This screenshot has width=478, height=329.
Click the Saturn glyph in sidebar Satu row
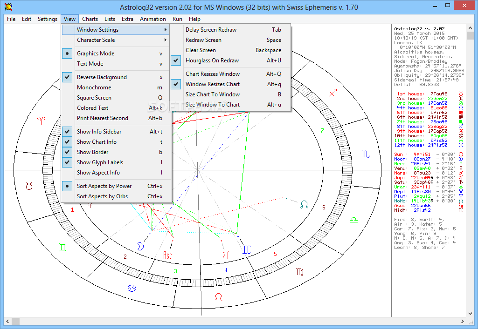461,182
